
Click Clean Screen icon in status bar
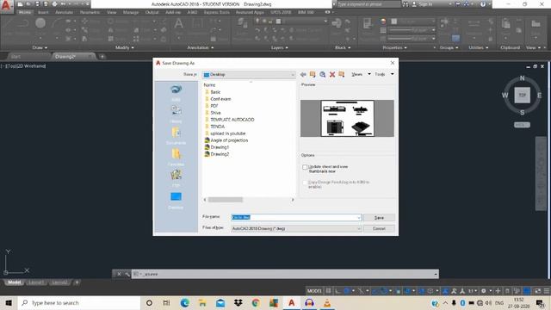coord(537,291)
